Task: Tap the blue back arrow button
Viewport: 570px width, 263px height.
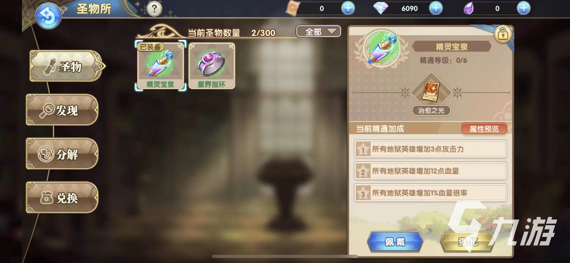Action: [48, 17]
